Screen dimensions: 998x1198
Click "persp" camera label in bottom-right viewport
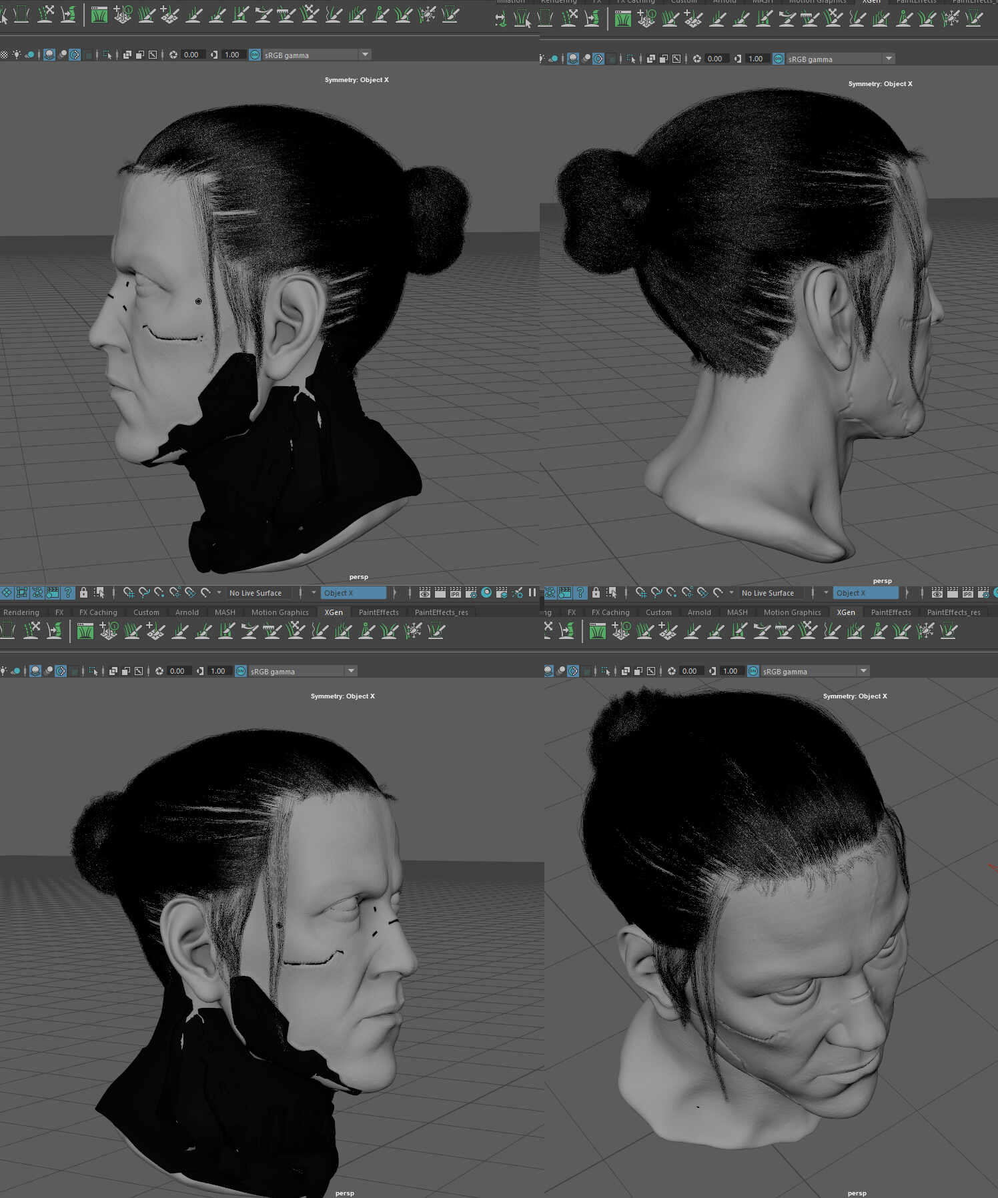coord(857,1193)
